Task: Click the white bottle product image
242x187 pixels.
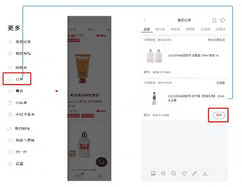Action: 84,144
